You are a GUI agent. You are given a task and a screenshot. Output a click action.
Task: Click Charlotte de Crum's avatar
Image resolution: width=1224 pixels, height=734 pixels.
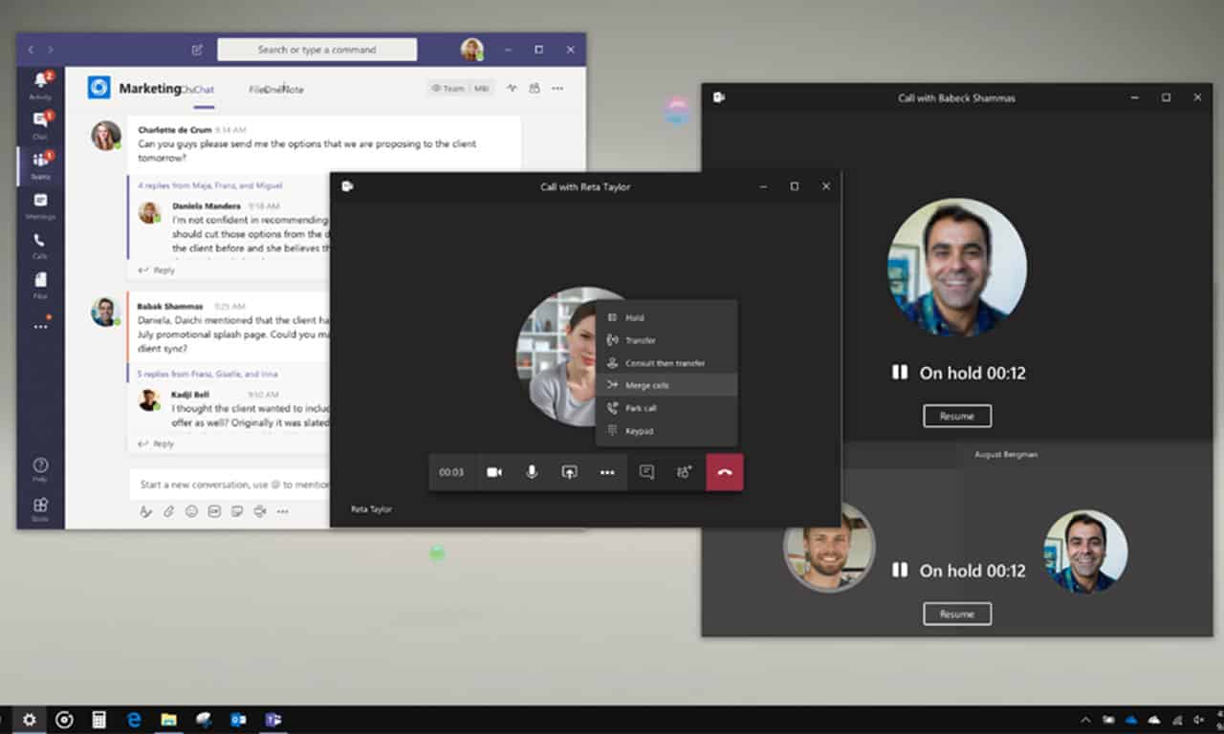[106, 136]
